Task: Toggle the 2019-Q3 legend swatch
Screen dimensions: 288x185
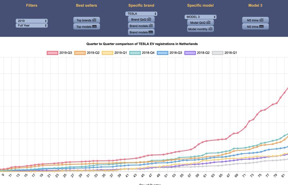Action: (52, 53)
